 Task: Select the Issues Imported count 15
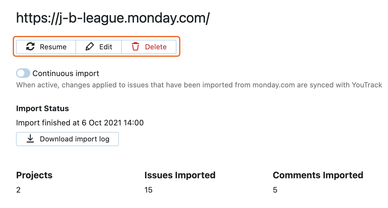[148, 190]
